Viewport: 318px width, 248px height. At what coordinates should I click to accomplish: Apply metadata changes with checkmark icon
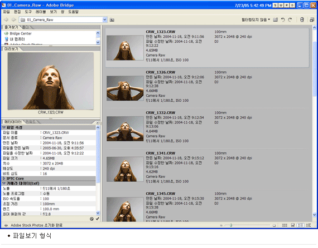point(98,219)
